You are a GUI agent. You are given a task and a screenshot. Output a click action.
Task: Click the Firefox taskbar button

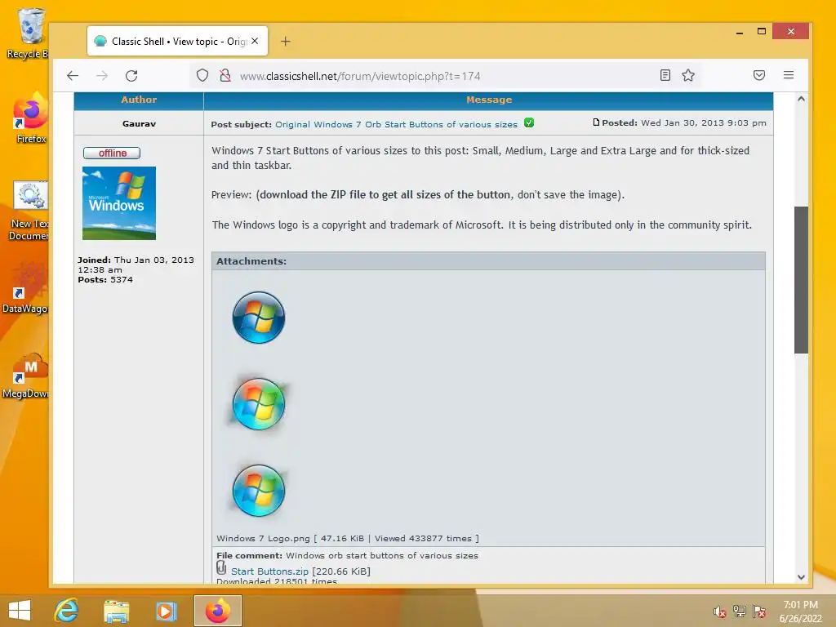(217, 611)
